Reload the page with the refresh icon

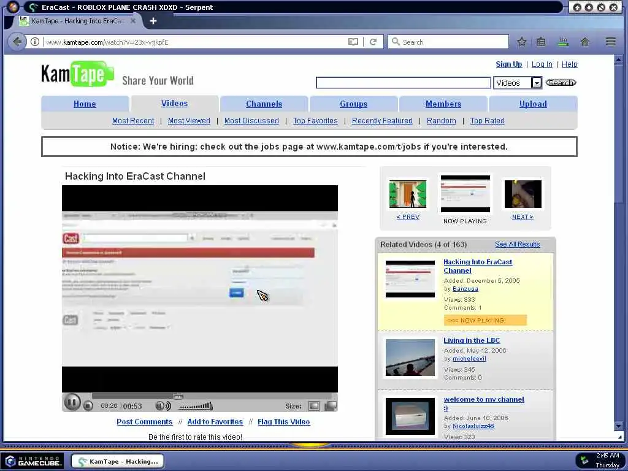(x=373, y=42)
